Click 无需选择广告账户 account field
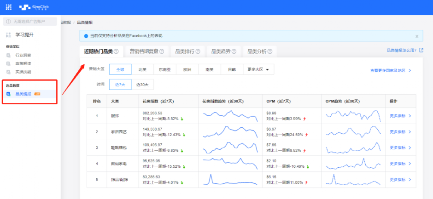The image size is (433, 199). click(x=30, y=22)
